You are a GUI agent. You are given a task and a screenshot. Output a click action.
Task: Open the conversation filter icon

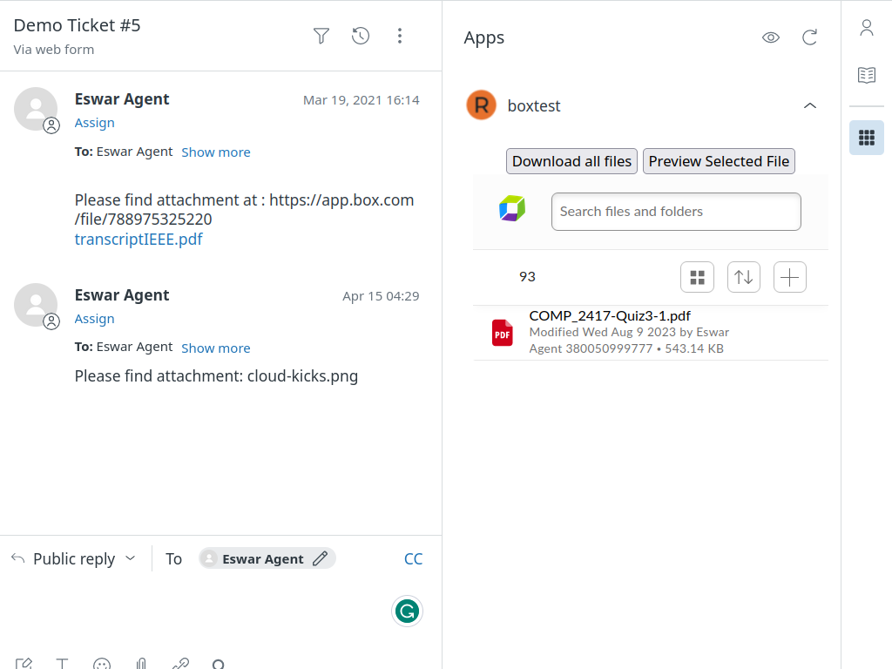[x=321, y=36]
